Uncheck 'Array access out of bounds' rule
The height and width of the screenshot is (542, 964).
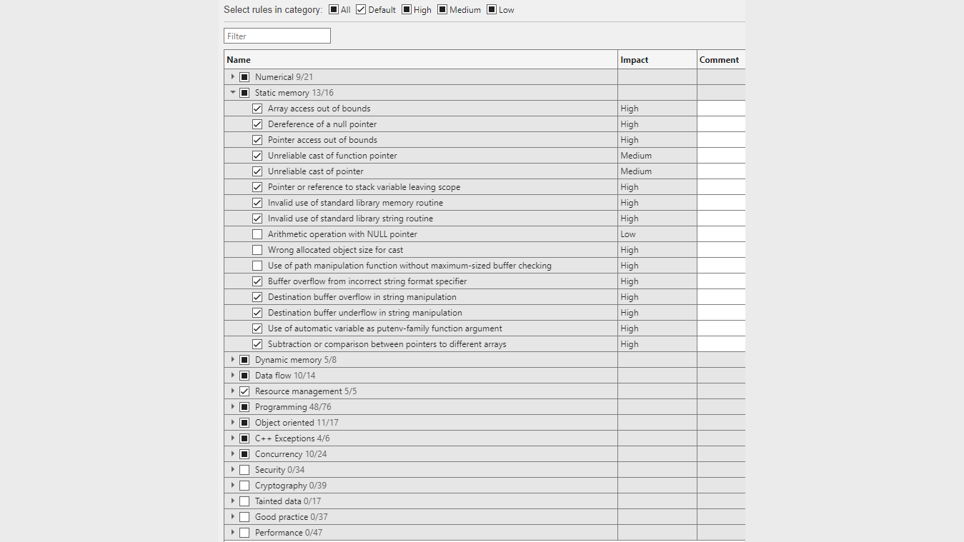pyautogui.click(x=257, y=109)
